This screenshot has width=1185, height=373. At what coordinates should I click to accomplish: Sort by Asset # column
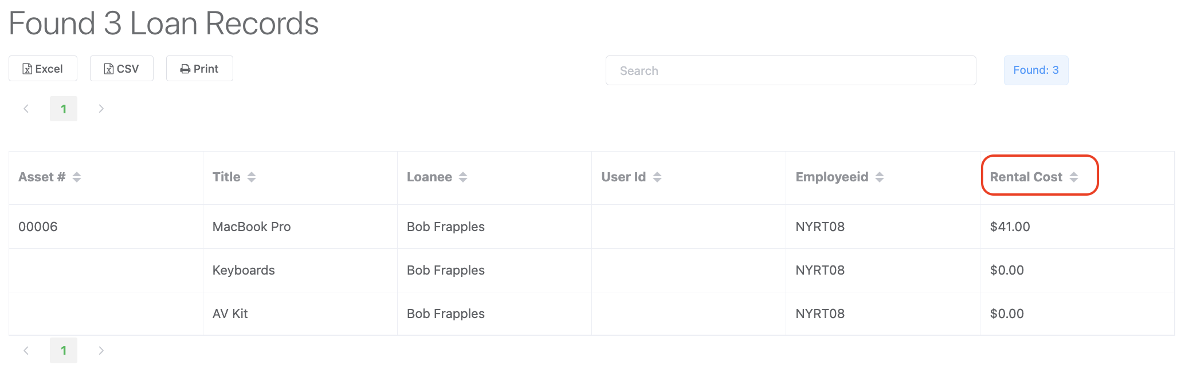50,177
